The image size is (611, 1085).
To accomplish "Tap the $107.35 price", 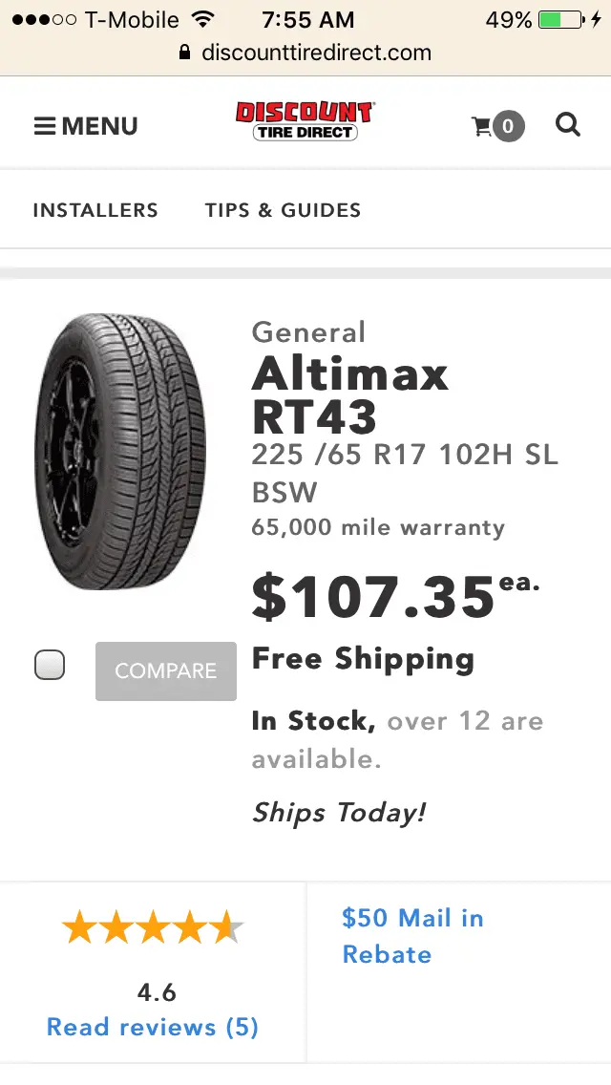I will 372,598.
